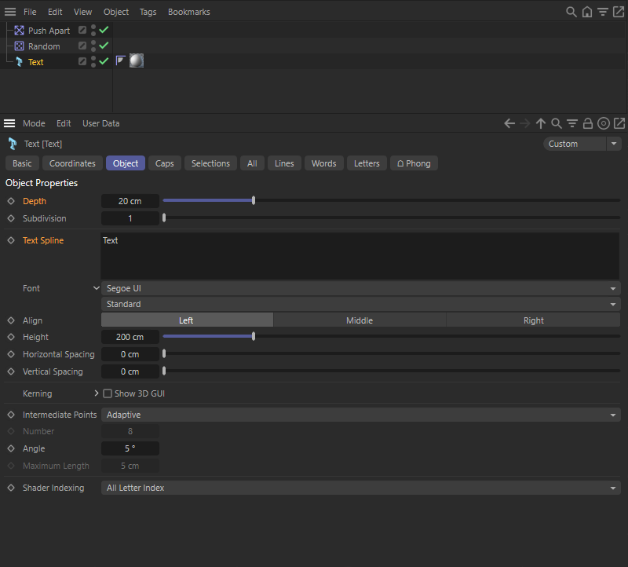Image resolution: width=628 pixels, height=567 pixels.
Task: Toggle the Show 3D GUI checkbox
Action: [x=108, y=393]
